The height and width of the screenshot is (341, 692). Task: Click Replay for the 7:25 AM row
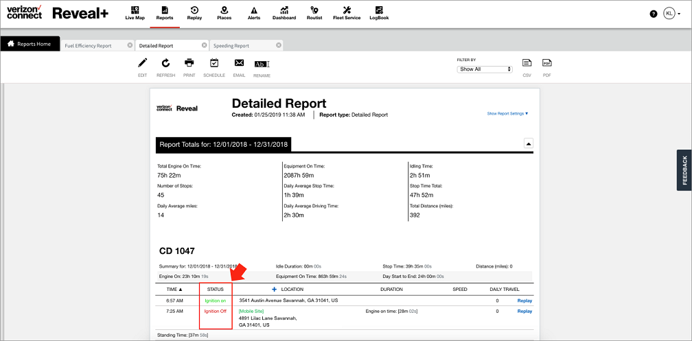coord(524,311)
